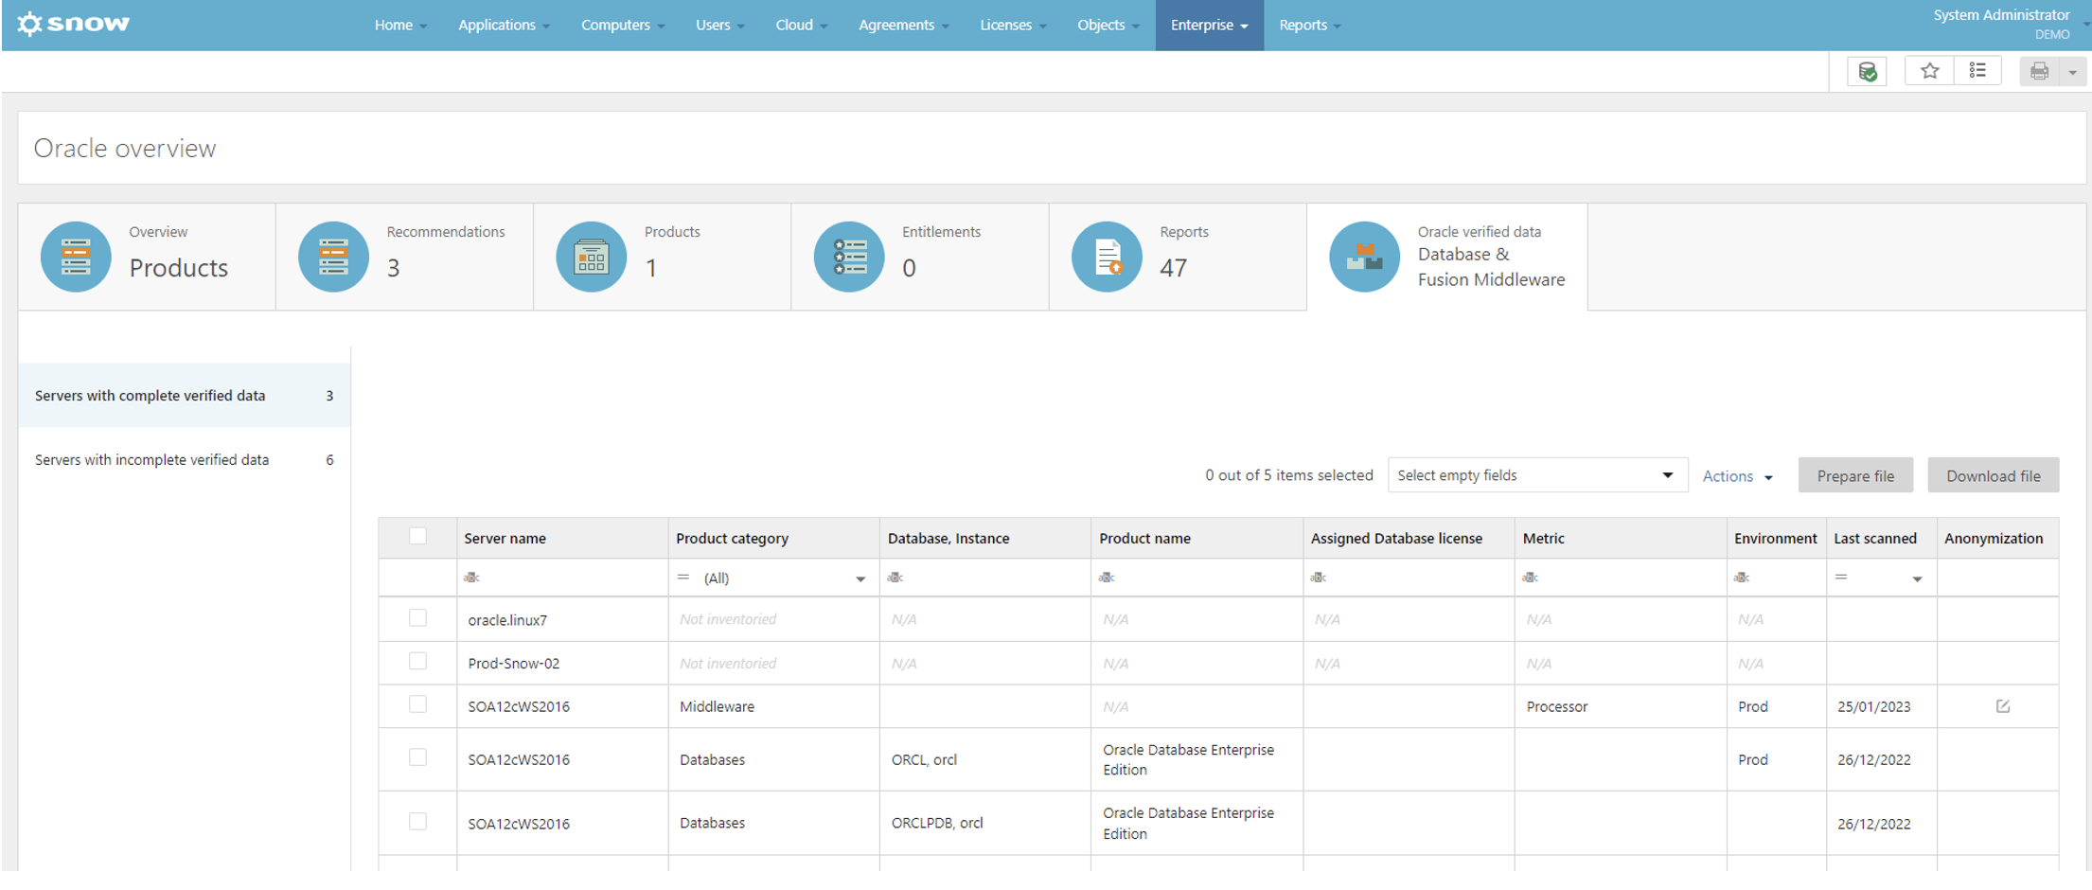Screen dimensions: 2092x890
Task: Click the Products calendar-grid circle icon
Action: (x=592, y=257)
